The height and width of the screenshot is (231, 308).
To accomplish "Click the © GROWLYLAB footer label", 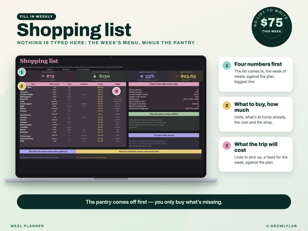I will tap(282, 226).
